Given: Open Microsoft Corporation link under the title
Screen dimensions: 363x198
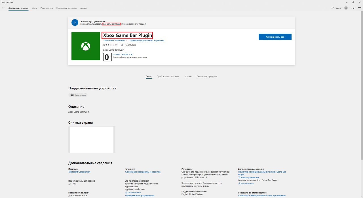Looking at the screenshot, I should [x=114, y=40].
